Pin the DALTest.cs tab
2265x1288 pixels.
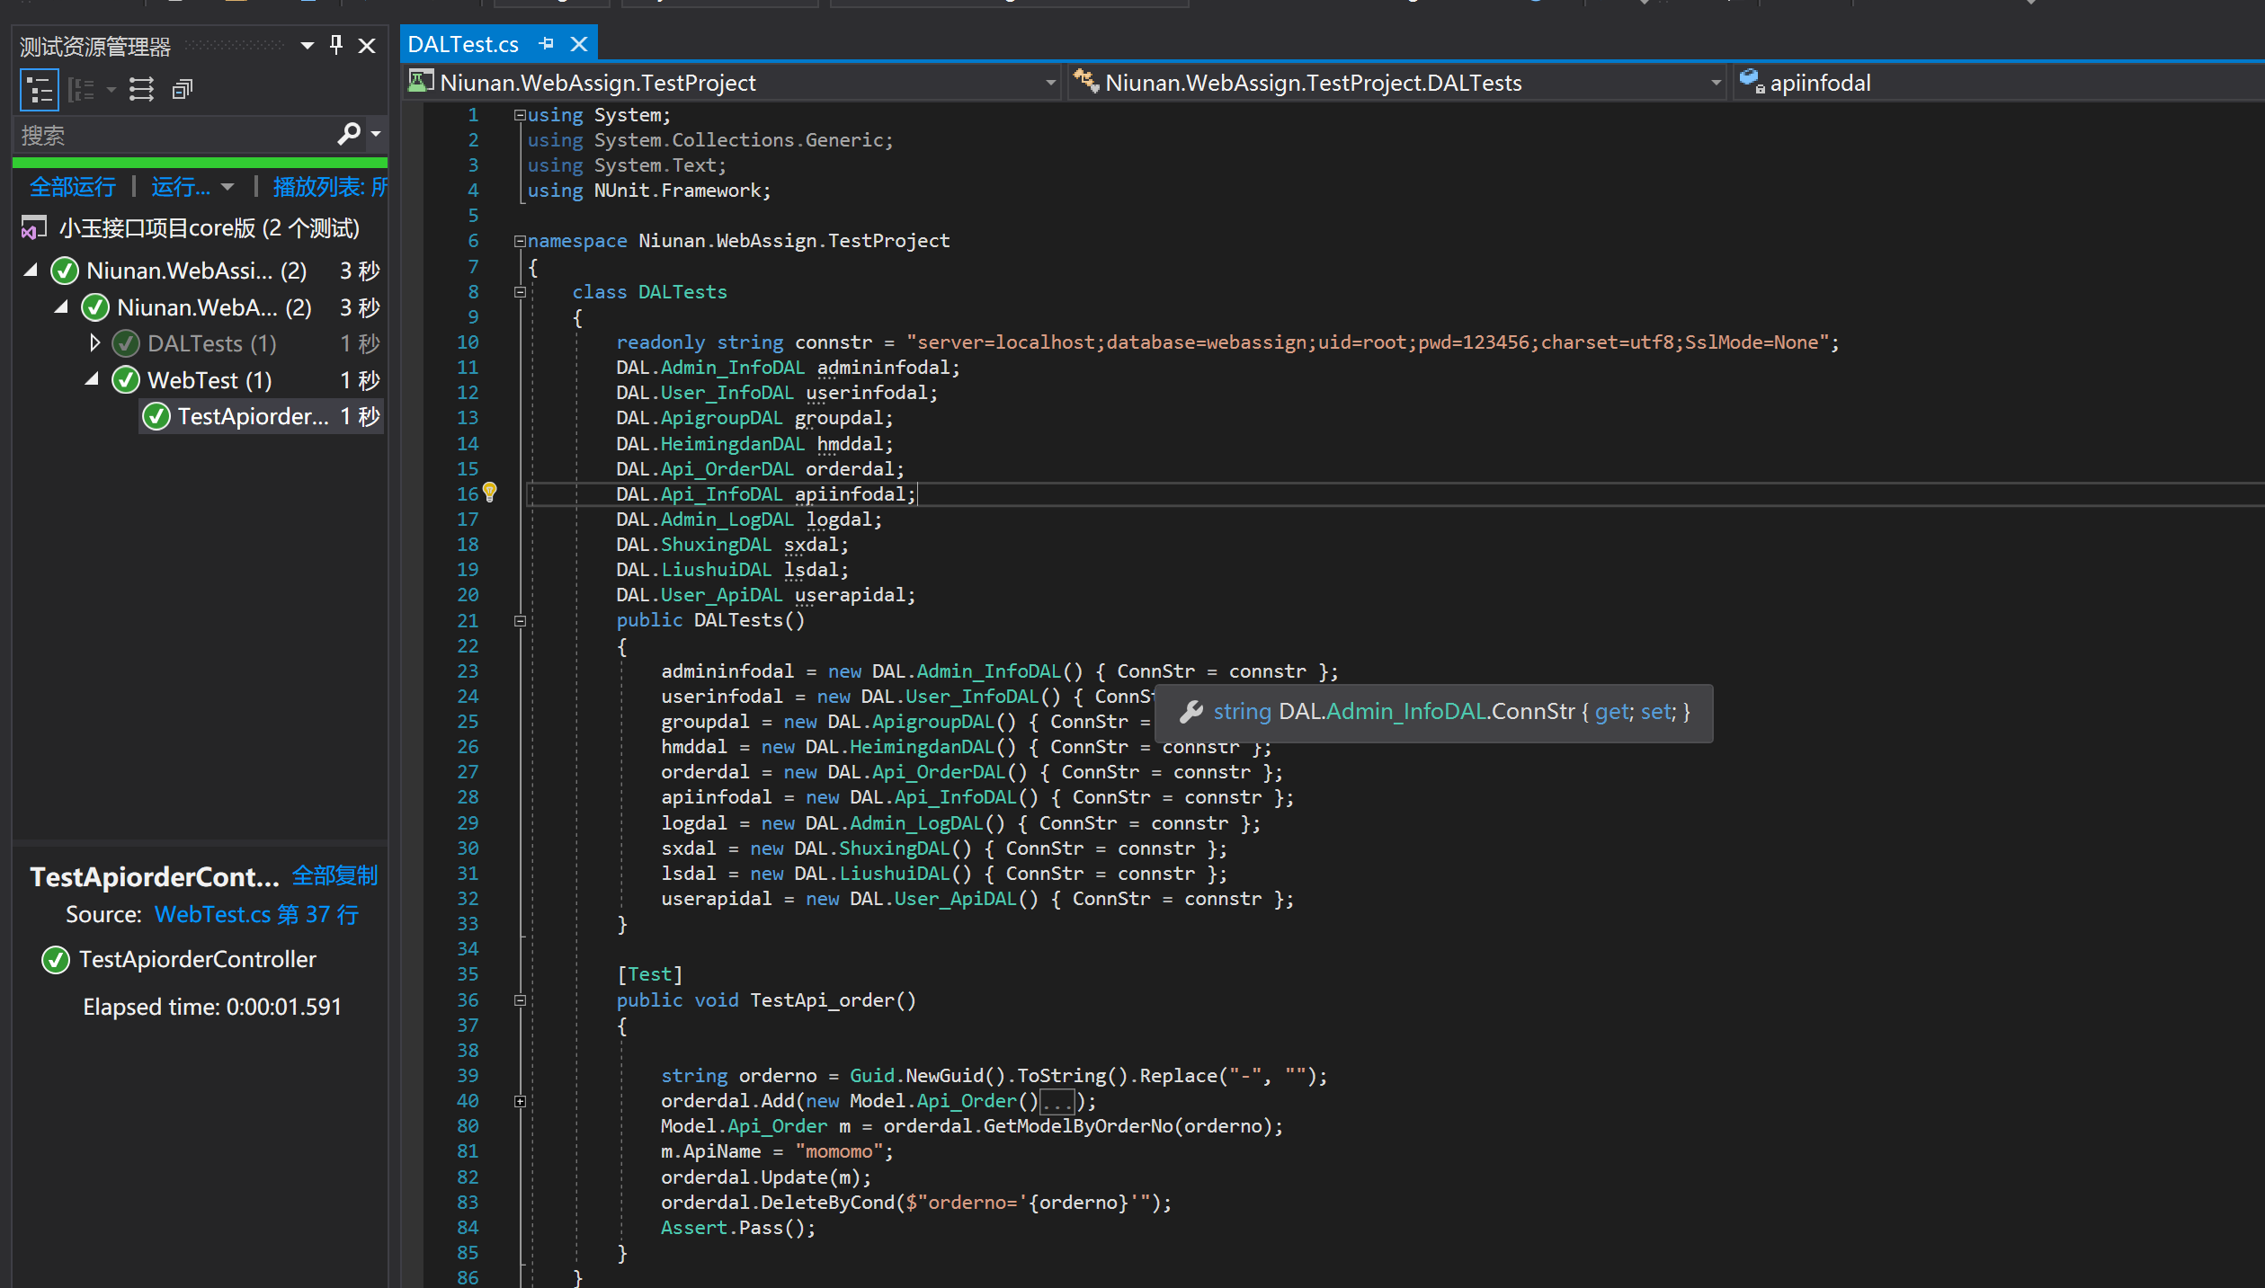click(546, 44)
